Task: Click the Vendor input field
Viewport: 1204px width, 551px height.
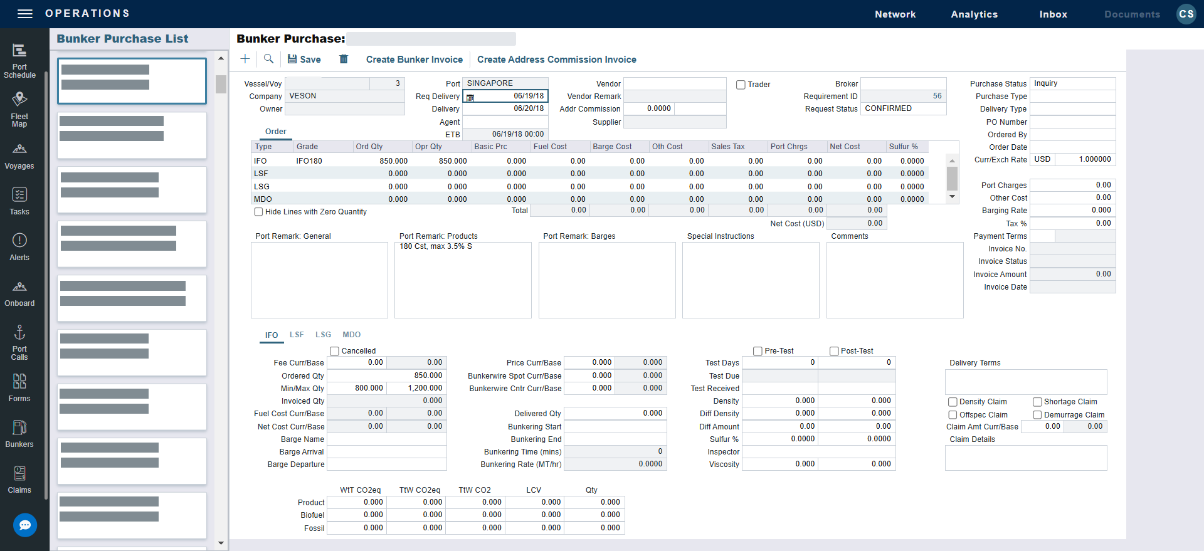Action: [675, 83]
